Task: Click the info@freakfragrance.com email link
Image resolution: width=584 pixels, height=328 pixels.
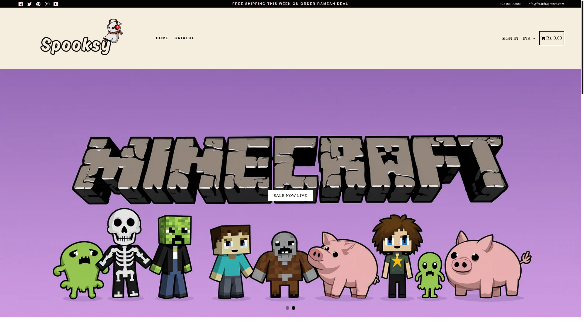Action: [x=546, y=4]
